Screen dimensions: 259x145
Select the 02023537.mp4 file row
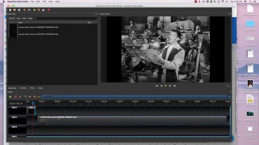[52, 34]
